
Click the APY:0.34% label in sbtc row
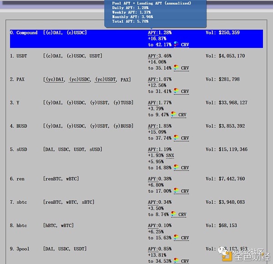[x=160, y=202]
